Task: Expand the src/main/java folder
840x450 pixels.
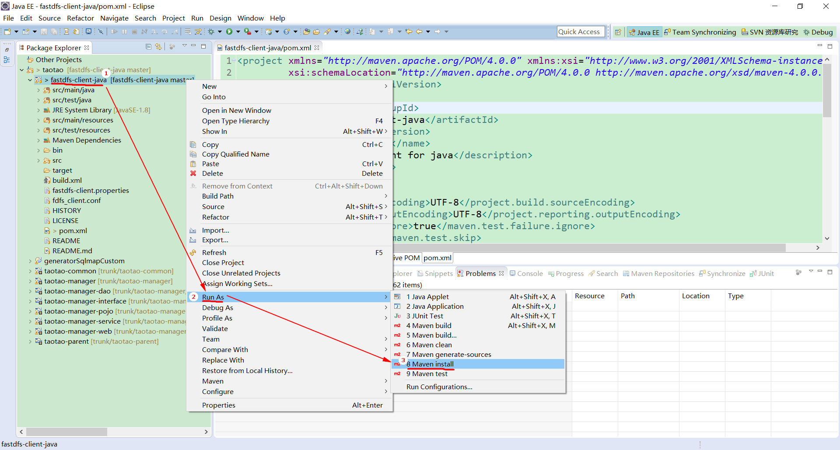Action: tap(38, 90)
